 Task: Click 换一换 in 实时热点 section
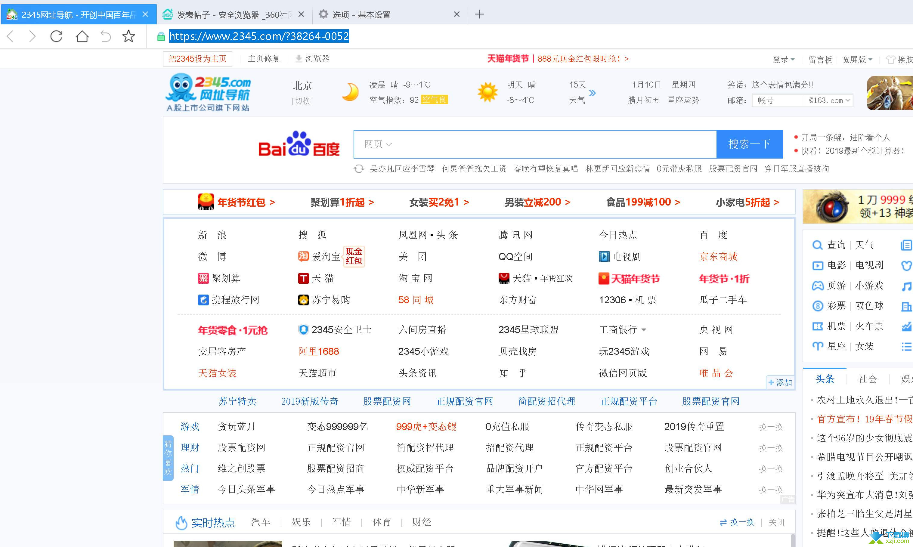tap(736, 522)
